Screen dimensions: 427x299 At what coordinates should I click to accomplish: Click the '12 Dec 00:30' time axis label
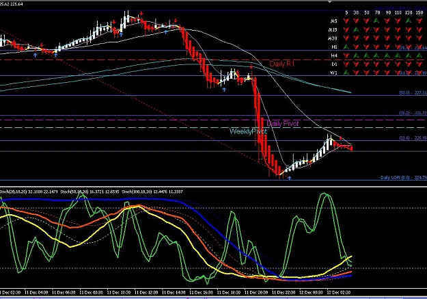[x=311, y=292]
